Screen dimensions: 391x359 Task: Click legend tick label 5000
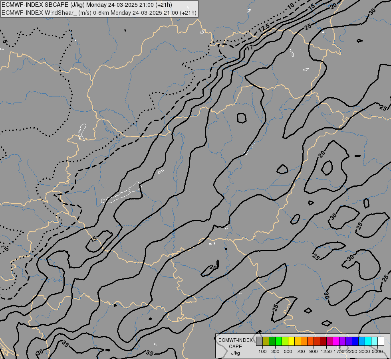coord(377,351)
